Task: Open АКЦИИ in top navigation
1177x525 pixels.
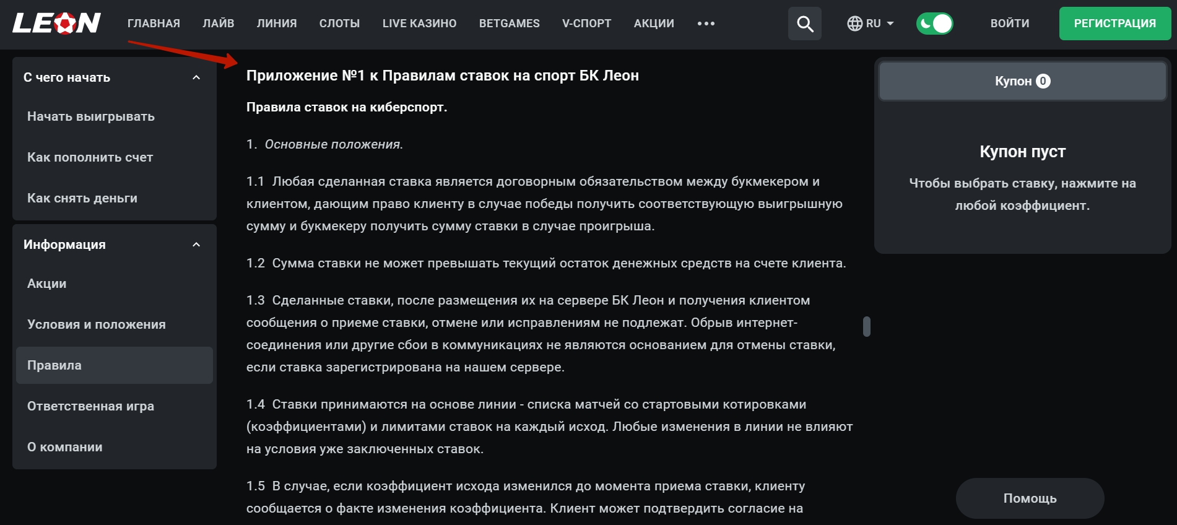Action: (x=654, y=24)
